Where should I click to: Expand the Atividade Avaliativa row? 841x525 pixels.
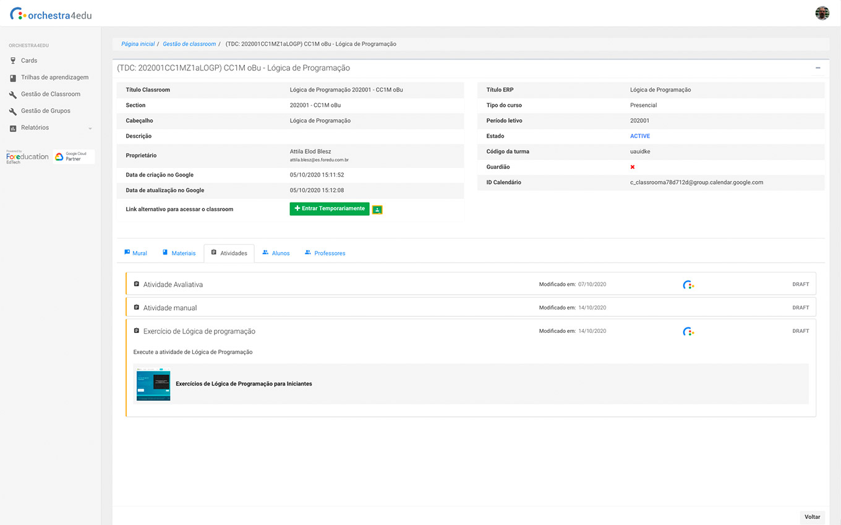[173, 285]
